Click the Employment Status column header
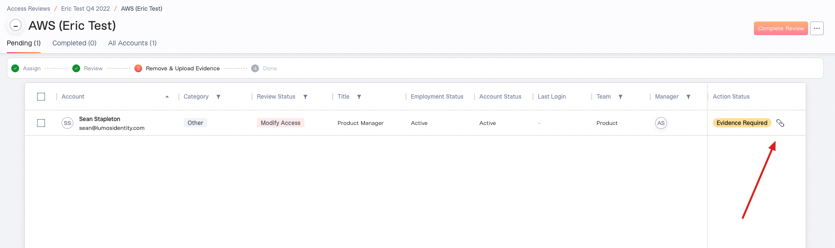Image resolution: width=835 pixels, height=248 pixels. pyautogui.click(x=437, y=97)
